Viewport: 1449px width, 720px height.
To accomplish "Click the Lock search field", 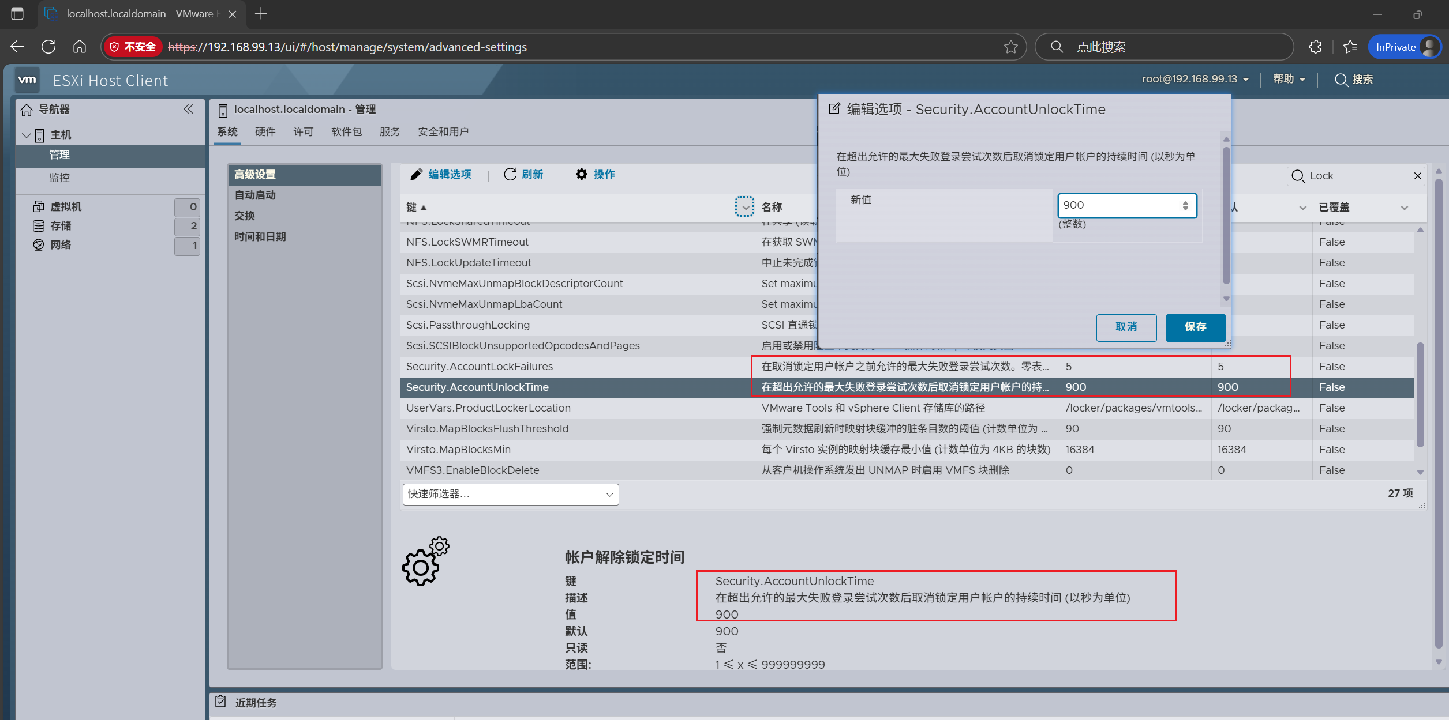I will 1356,176.
